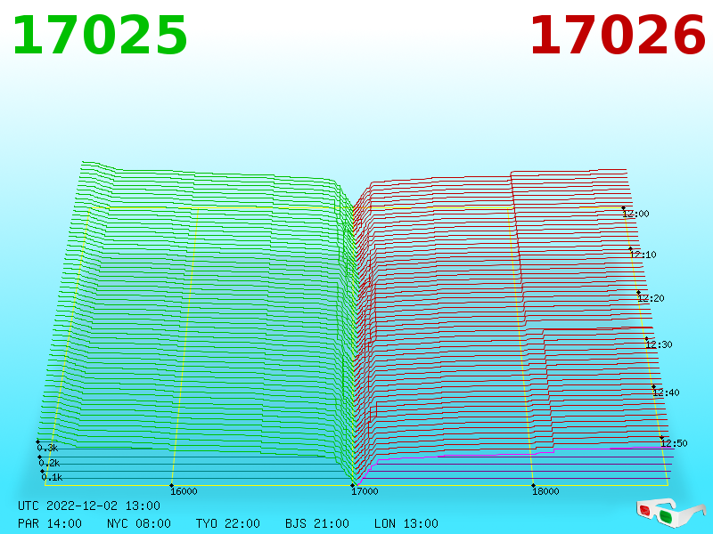Click the 3D anaglyph glasses icon
Screen dimensions: 713x534
pyautogui.click(x=670, y=514)
